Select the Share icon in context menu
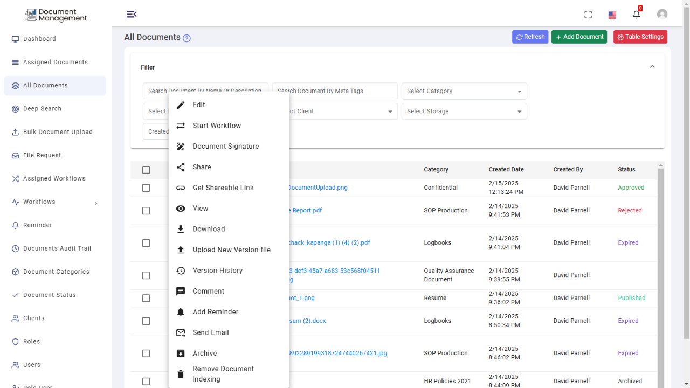This screenshot has width=690, height=388. 181,167
